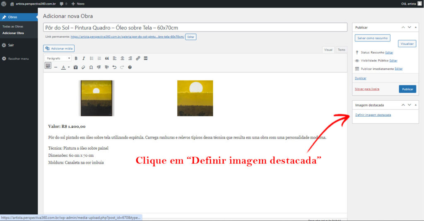Align text to the right
Image resolution: width=424 pixels, height=221 pixels.
pos(130,58)
